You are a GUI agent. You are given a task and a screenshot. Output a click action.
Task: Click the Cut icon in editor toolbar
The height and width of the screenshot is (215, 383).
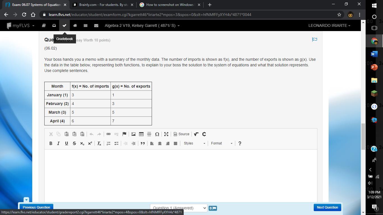51,134
